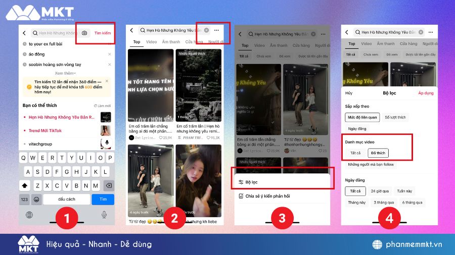Remove 'áo đông' from search history
The height and width of the screenshot is (255, 455).
coord(109,54)
